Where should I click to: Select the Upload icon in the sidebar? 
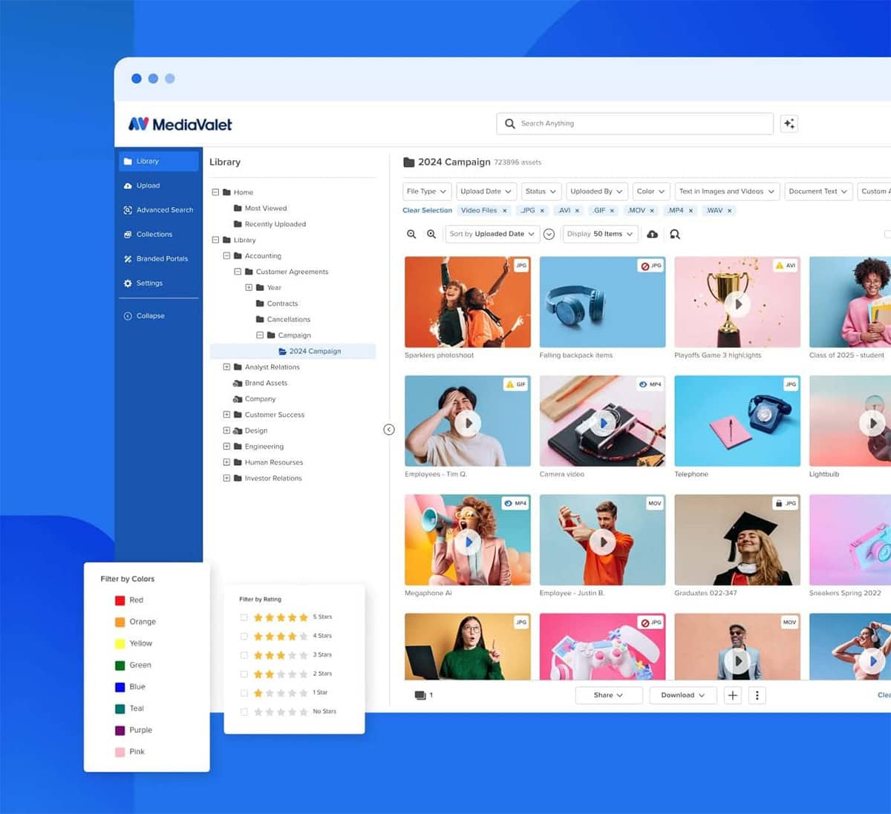(x=129, y=186)
